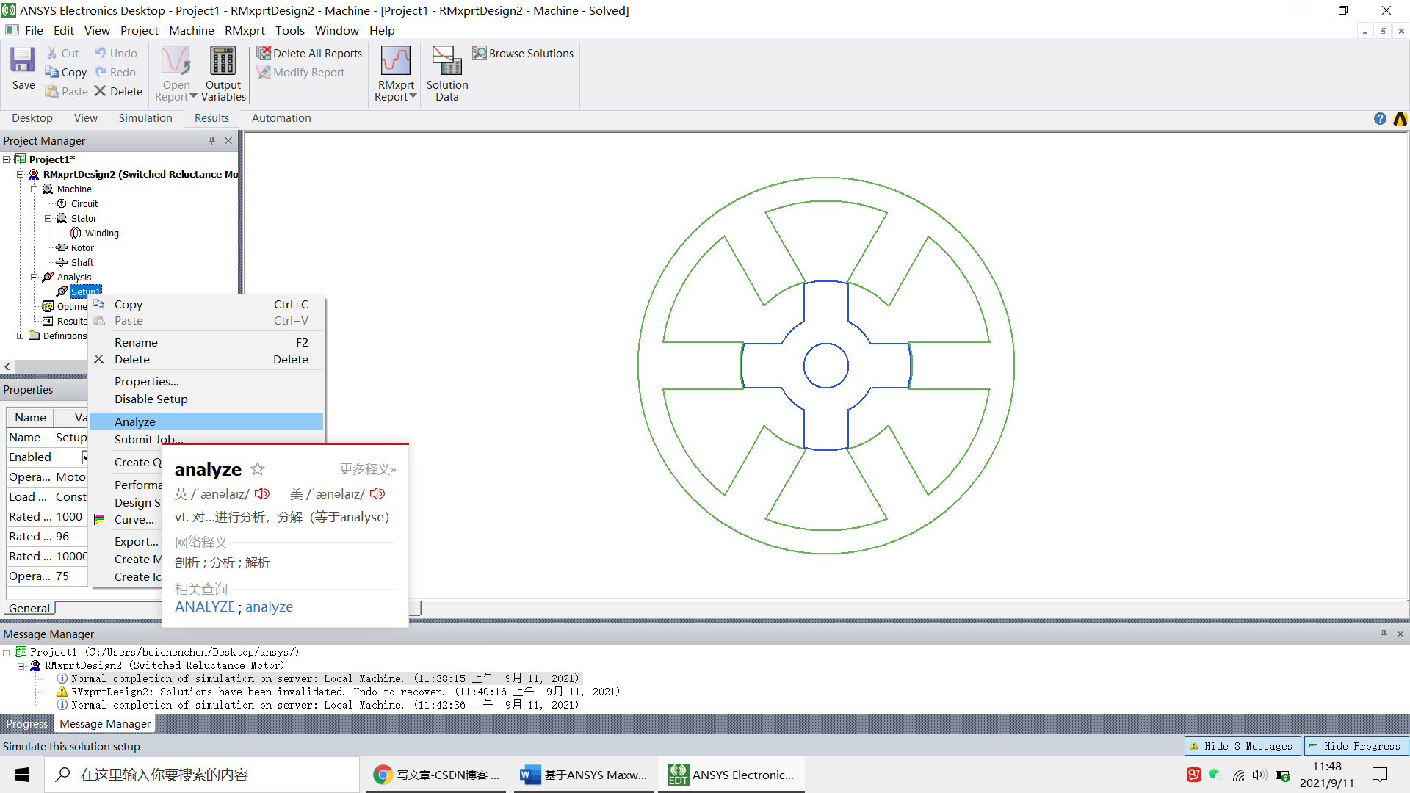Open the RMxprt menu
This screenshot has height=793, width=1410.
(245, 30)
